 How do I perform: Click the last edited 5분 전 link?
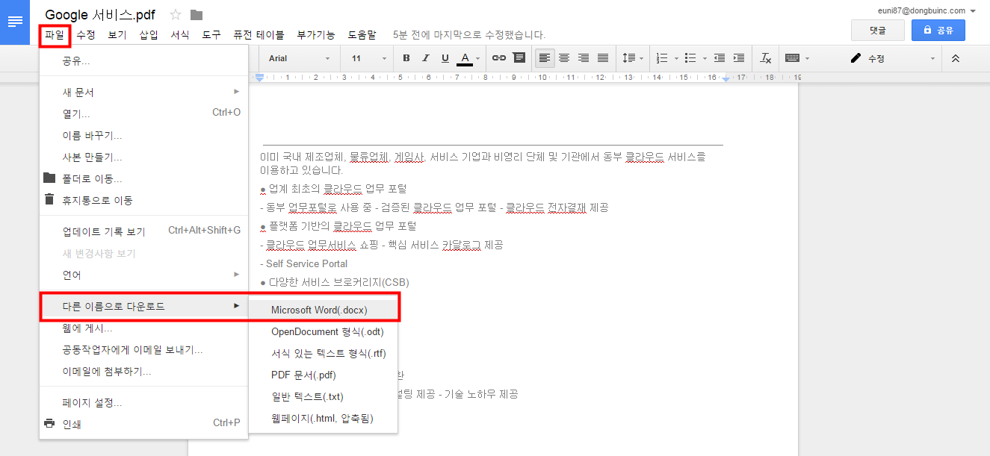click(x=469, y=35)
